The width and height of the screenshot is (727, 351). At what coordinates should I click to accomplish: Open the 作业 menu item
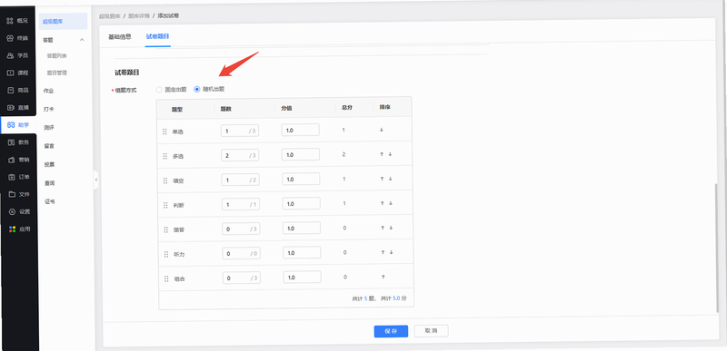[49, 91]
